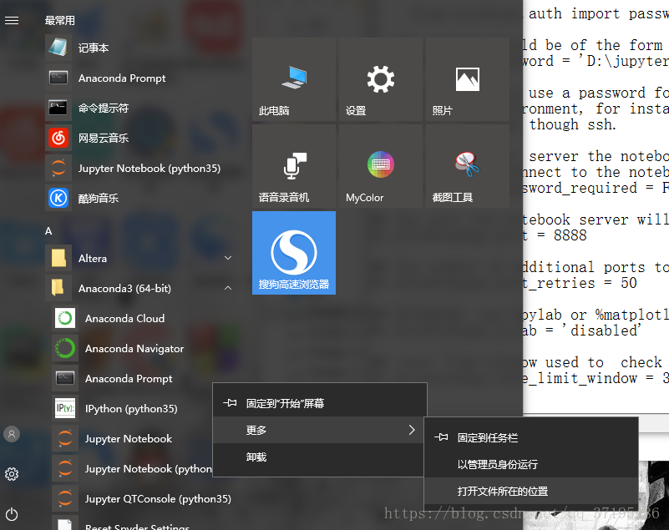Select 固定到任务栏 in the submenu
The image size is (669, 530).
(531, 438)
